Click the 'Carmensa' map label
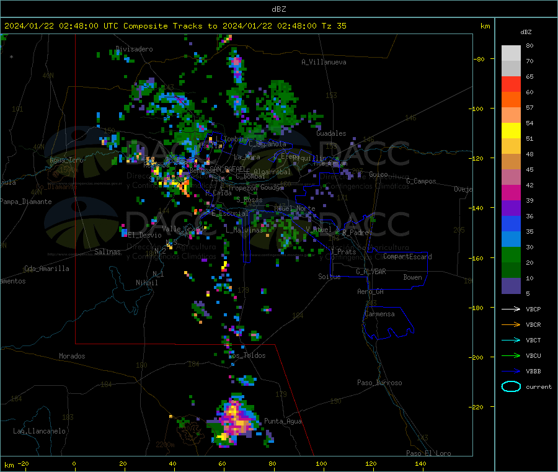Viewport: 558px width, 472px height. (x=379, y=314)
